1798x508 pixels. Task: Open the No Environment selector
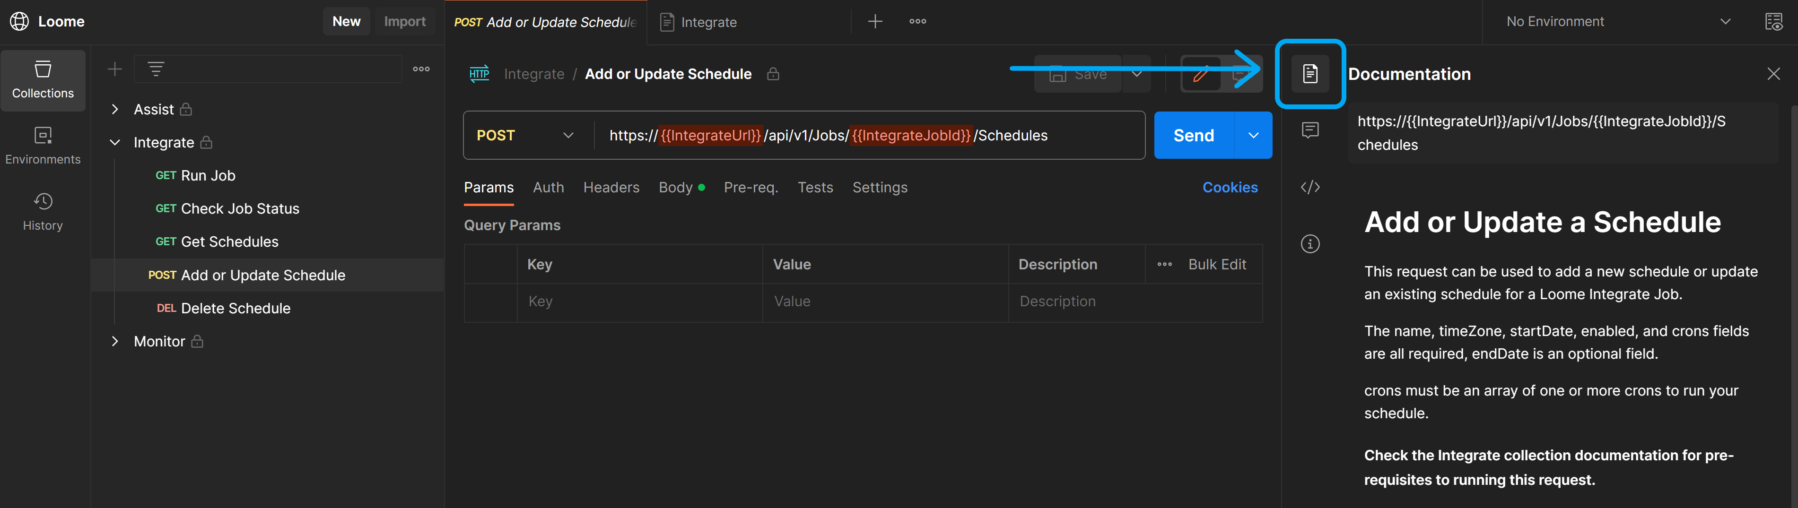pyautogui.click(x=1618, y=22)
